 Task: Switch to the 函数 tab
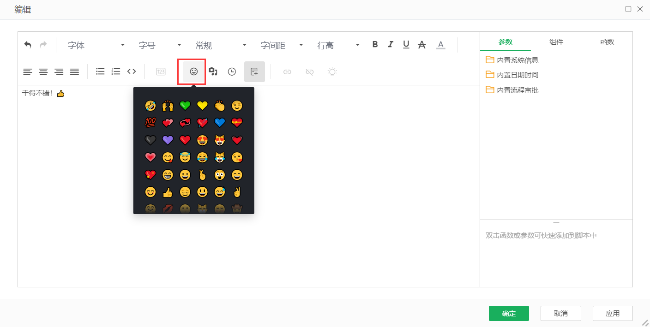point(607,42)
